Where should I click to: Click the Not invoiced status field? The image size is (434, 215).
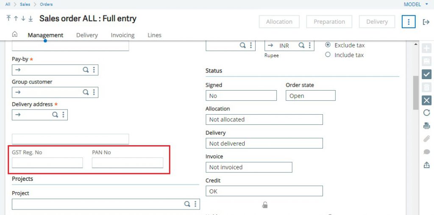[x=249, y=167]
